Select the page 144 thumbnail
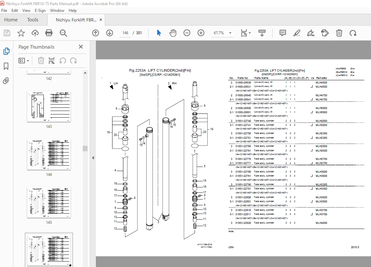 [49, 154]
